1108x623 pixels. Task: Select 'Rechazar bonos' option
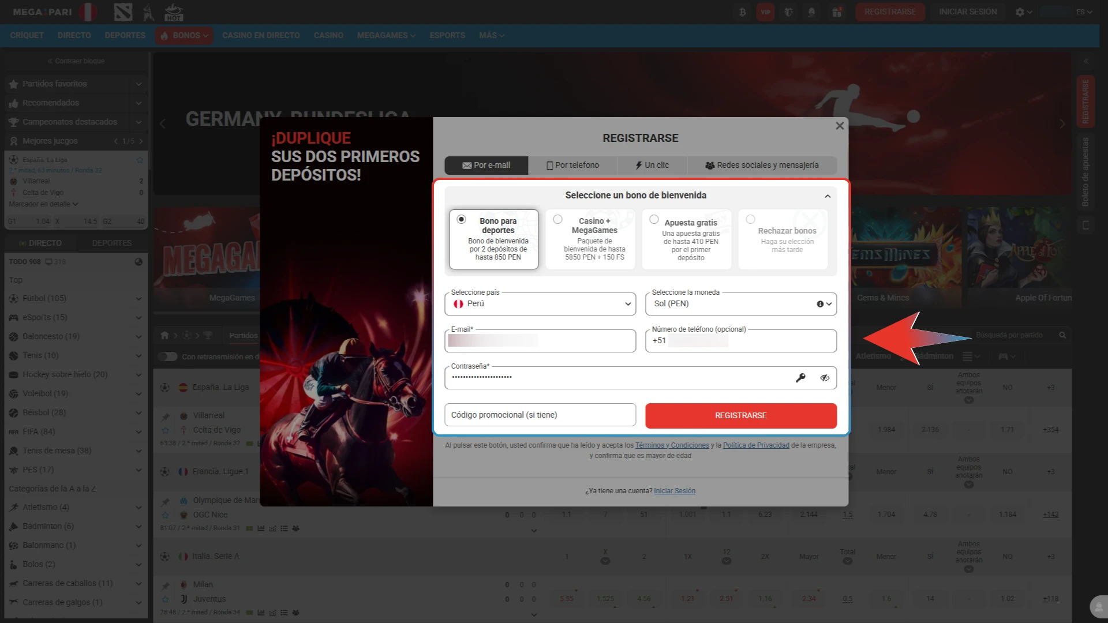click(783, 239)
